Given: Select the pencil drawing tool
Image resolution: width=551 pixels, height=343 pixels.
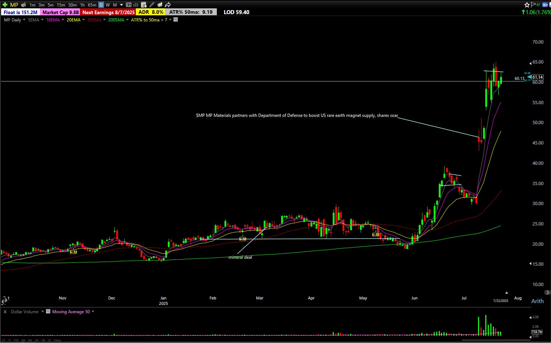Looking at the screenshot, I should tap(151, 5).
